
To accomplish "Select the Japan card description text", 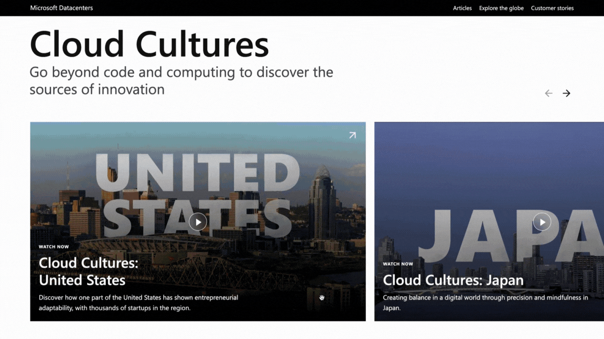I will pyautogui.click(x=486, y=302).
